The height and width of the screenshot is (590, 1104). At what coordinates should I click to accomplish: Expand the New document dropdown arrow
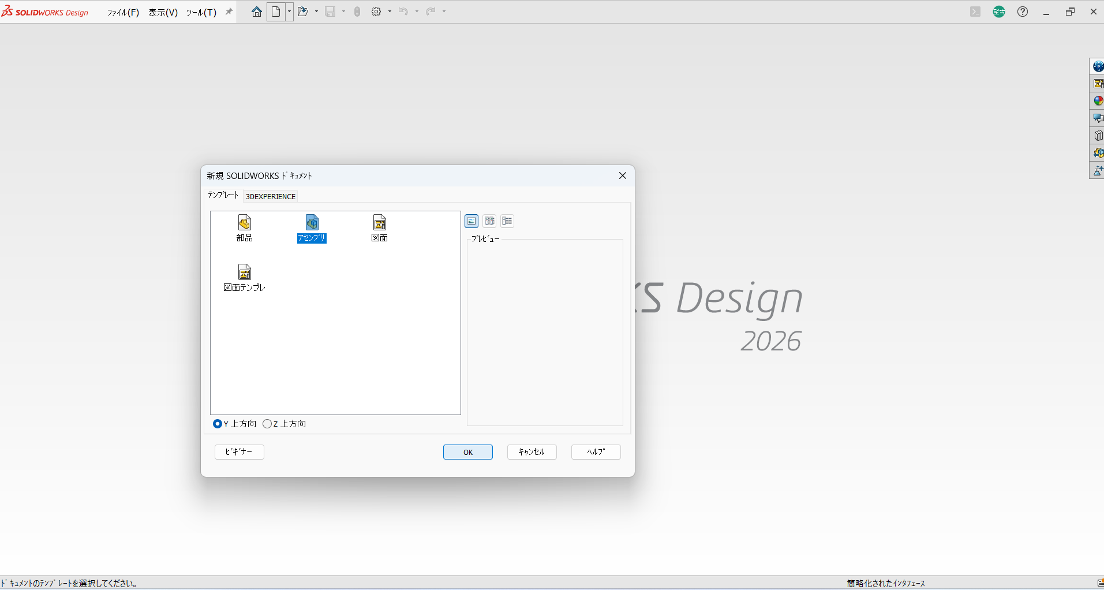[x=290, y=12]
